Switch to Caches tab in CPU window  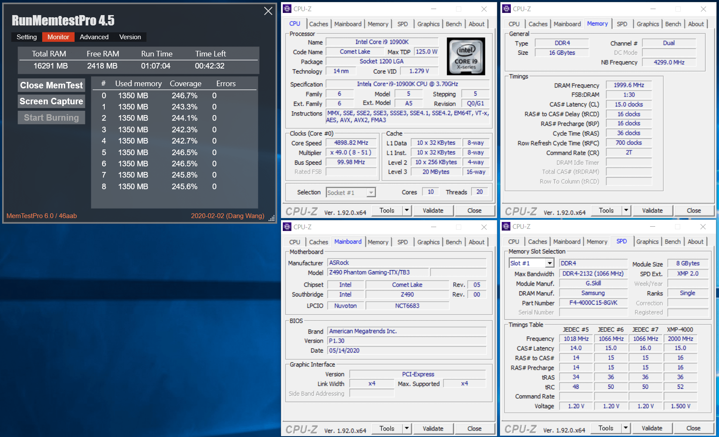(x=319, y=24)
